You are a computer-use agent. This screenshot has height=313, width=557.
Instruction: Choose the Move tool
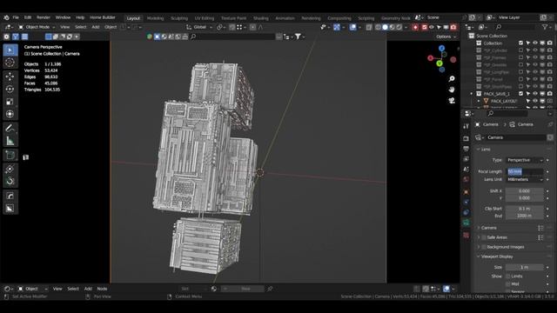10,77
